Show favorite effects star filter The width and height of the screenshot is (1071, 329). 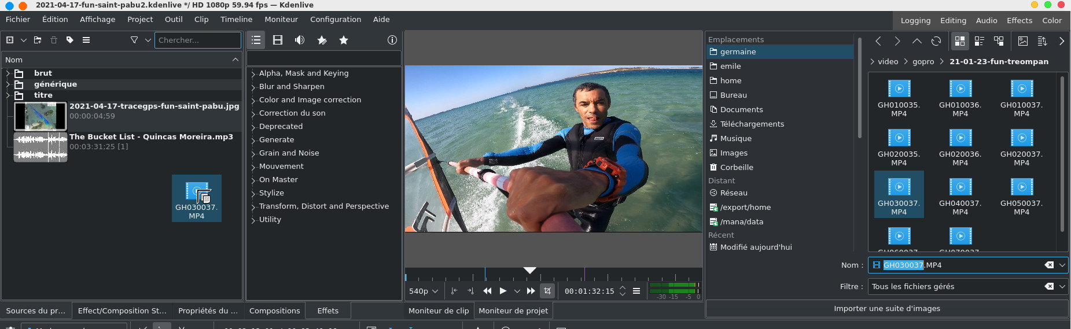(344, 40)
